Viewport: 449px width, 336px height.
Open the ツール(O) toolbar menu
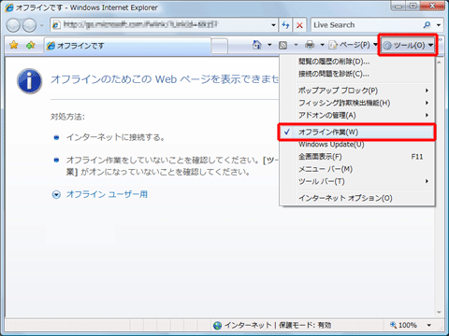click(x=408, y=46)
